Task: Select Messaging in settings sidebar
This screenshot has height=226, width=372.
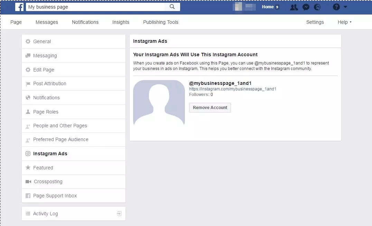Action: pyautogui.click(x=74, y=56)
